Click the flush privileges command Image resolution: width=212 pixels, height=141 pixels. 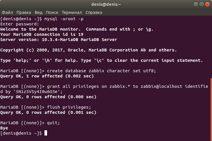coord(69,107)
